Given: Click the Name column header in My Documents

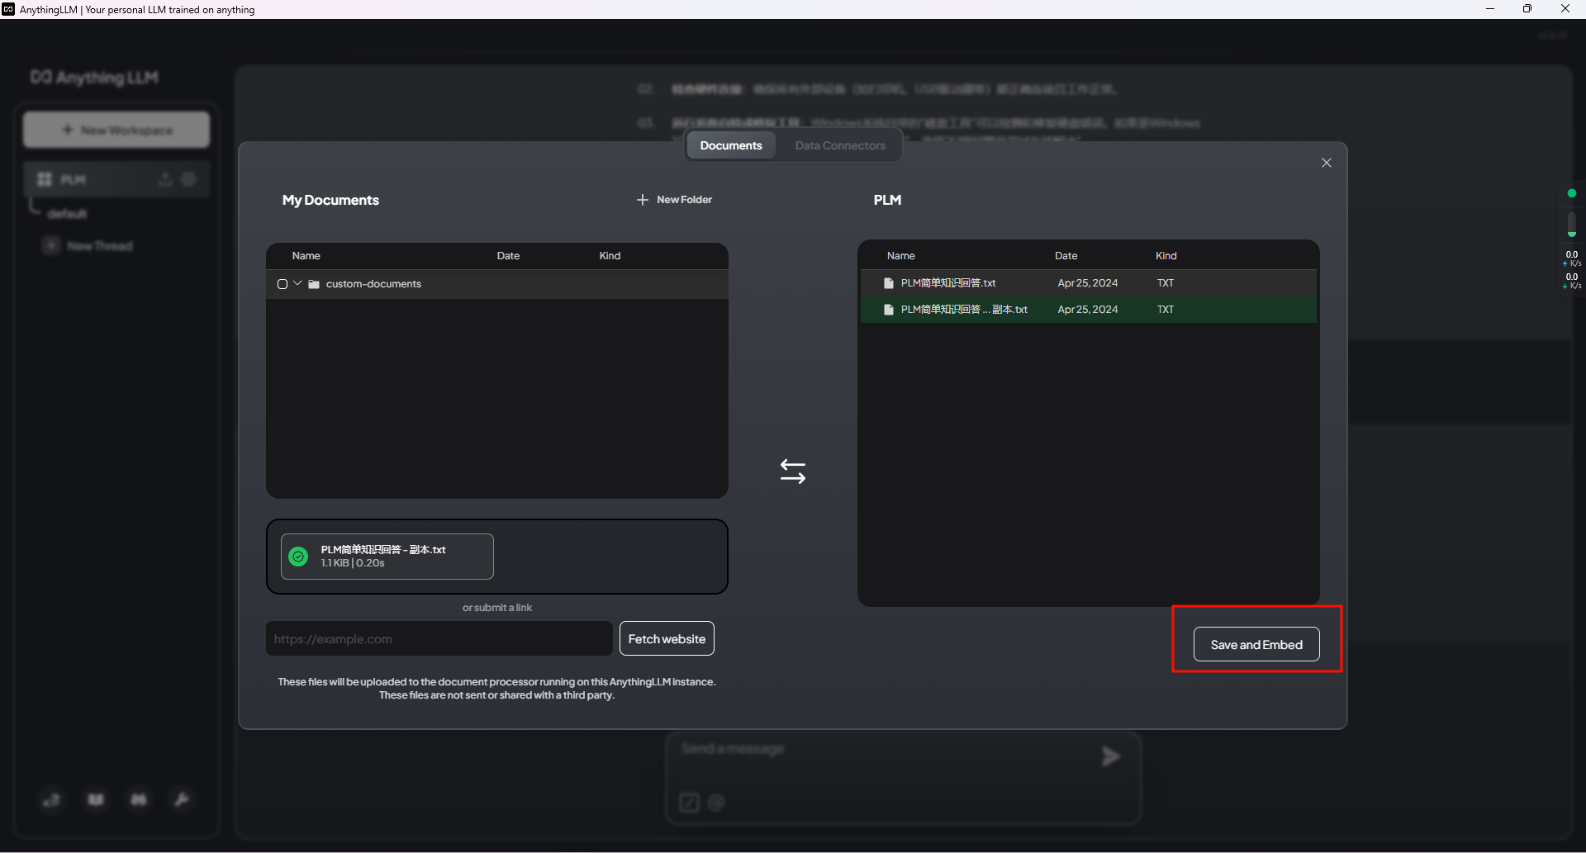Looking at the screenshot, I should [306, 256].
